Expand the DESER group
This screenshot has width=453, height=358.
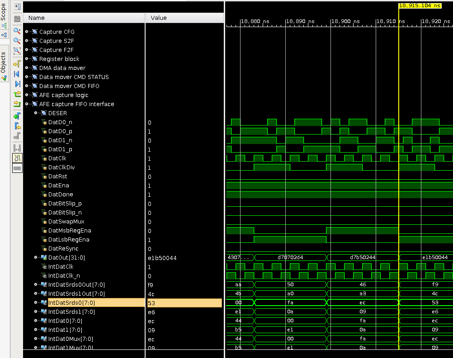(36, 113)
